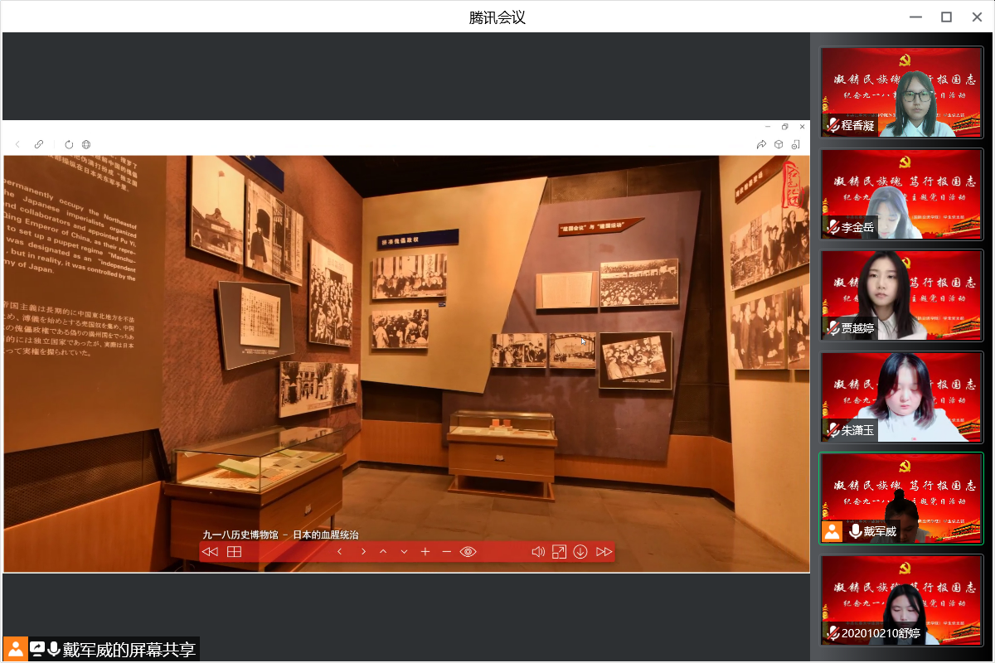Image resolution: width=995 pixels, height=663 pixels.
Task: Click the download circle arrow icon
Action: pyautogui.click(x=580, y=552)
